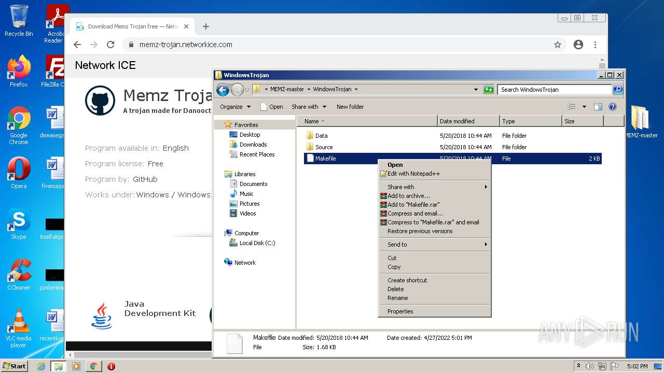
Task: Launch CCleaner desktop icon
Action: coord(19,275)
